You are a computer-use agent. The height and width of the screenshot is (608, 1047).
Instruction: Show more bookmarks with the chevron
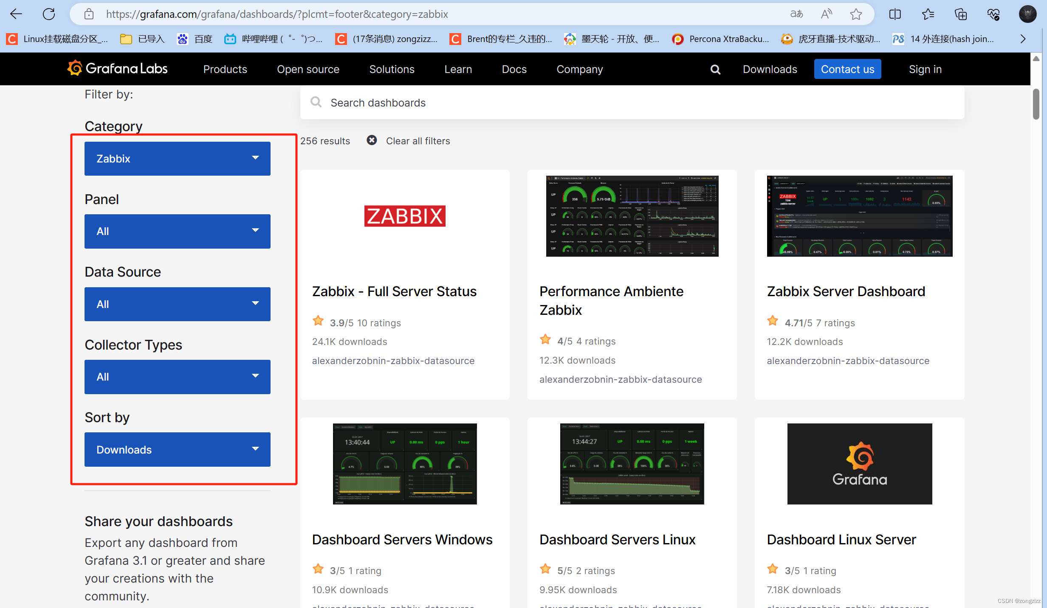point(1023,39)
